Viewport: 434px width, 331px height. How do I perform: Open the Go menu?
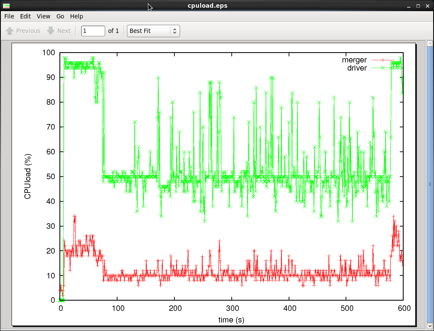(x=60, y=16)
